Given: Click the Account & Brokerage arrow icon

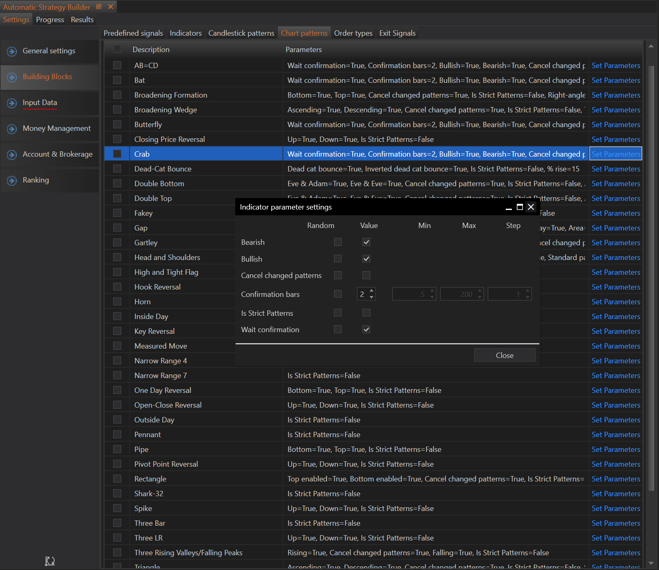Looking at the screenshot, I should click(x=12, y=155).
